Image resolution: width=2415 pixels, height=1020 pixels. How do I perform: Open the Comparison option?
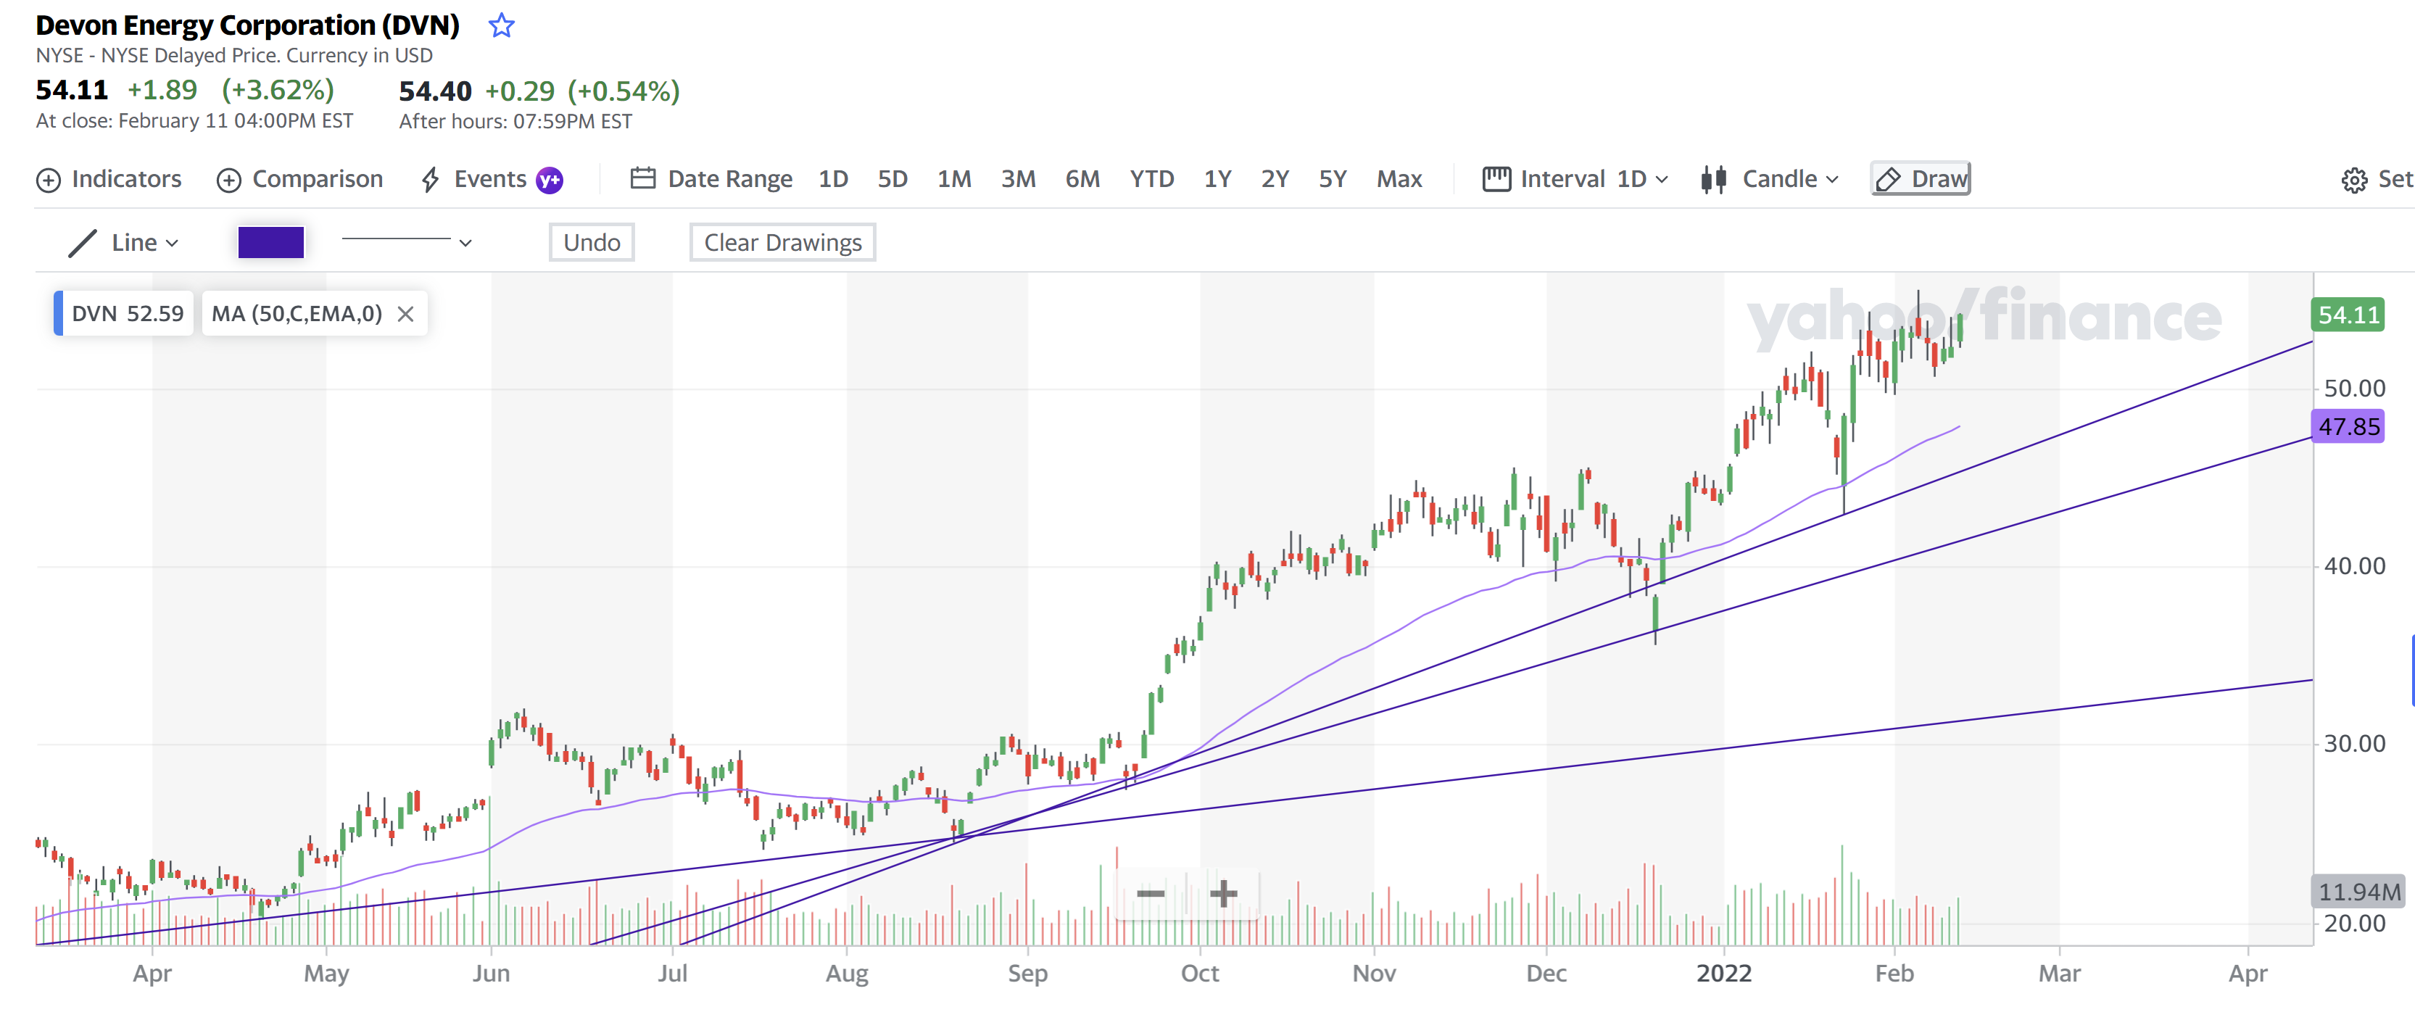(x=300, y=179)
